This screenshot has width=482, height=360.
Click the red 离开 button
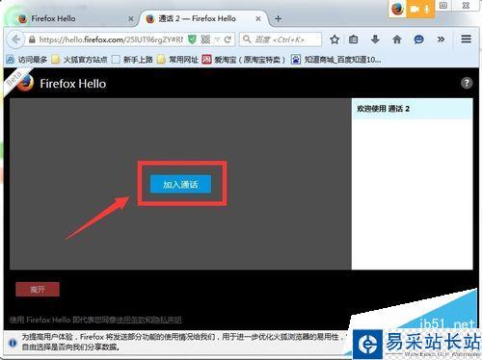pos(38,289)
